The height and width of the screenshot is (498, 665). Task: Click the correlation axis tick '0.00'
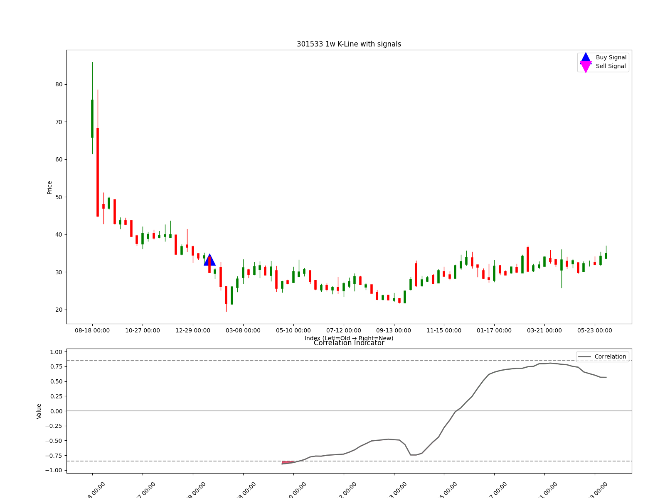click(x=56, y=411)
